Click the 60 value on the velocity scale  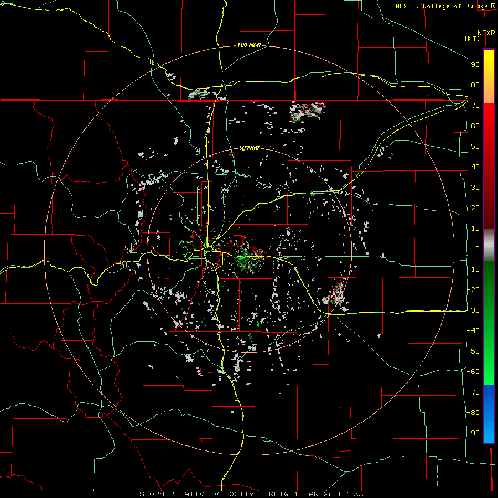click(475, 126)
